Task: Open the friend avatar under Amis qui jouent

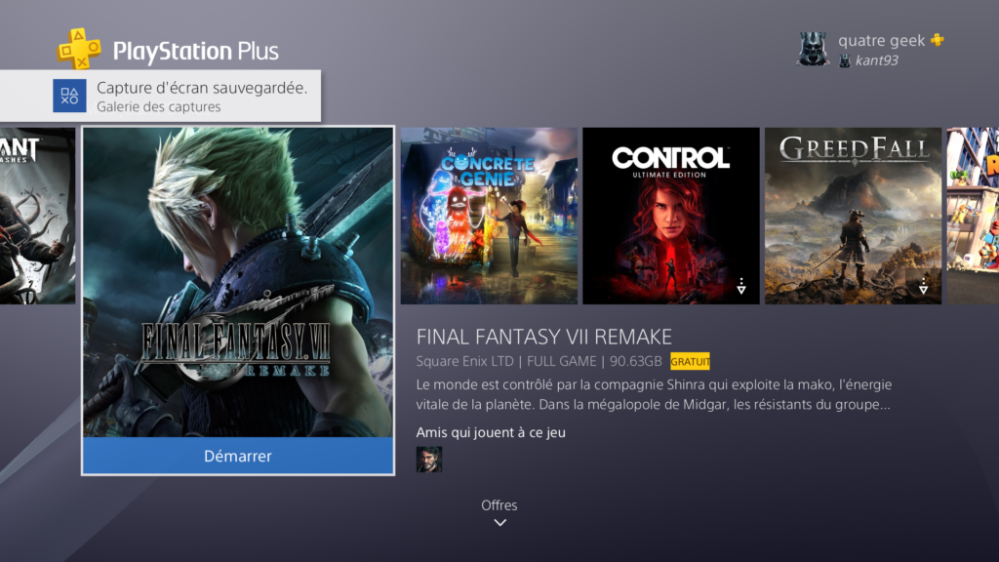Action: pyautogui.click(x=429, y=460)
